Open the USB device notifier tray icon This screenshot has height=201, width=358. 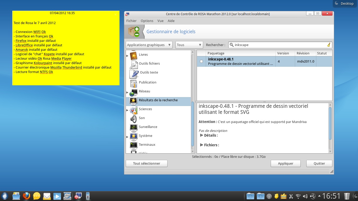(x=313, y=196)
